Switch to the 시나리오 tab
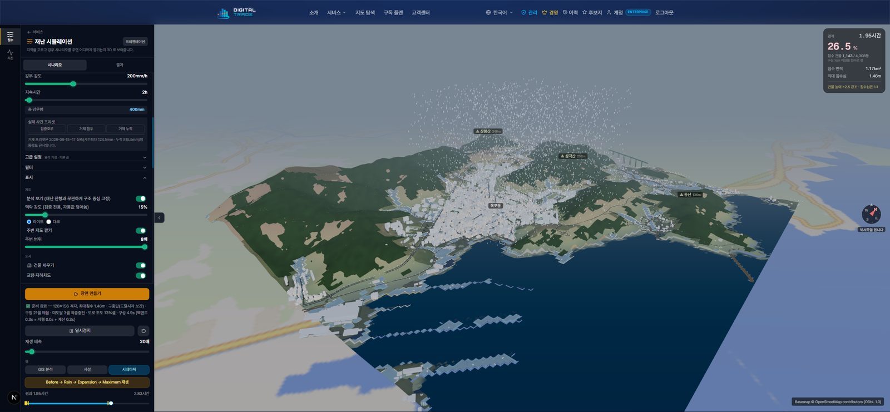890x412 pixels. [55, 65]
